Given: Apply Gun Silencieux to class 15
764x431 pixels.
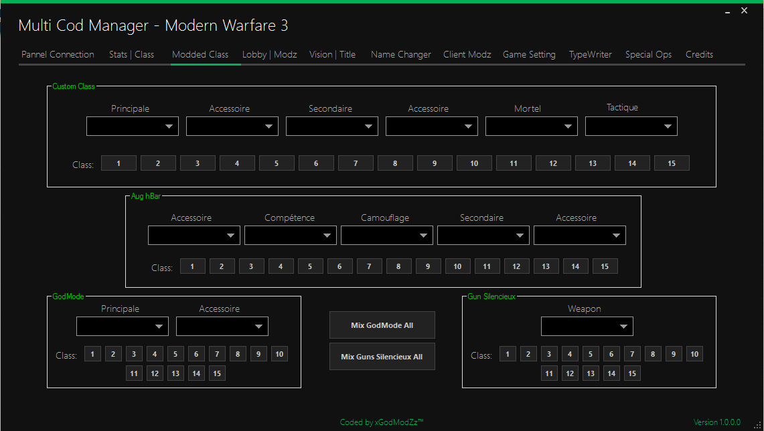Looking at the screenshot, I should pyautogui.click(x=632, y=373).
